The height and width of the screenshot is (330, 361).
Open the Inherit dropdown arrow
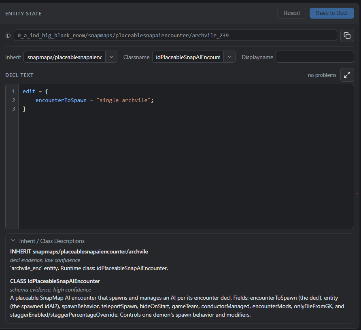[x=111, y=57]
